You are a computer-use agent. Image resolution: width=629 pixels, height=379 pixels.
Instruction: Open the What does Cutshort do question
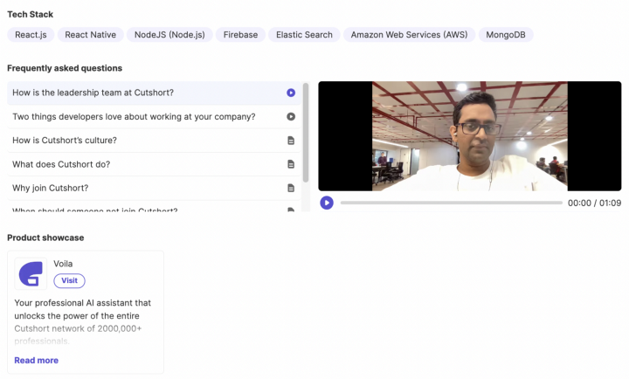[154, 164]
